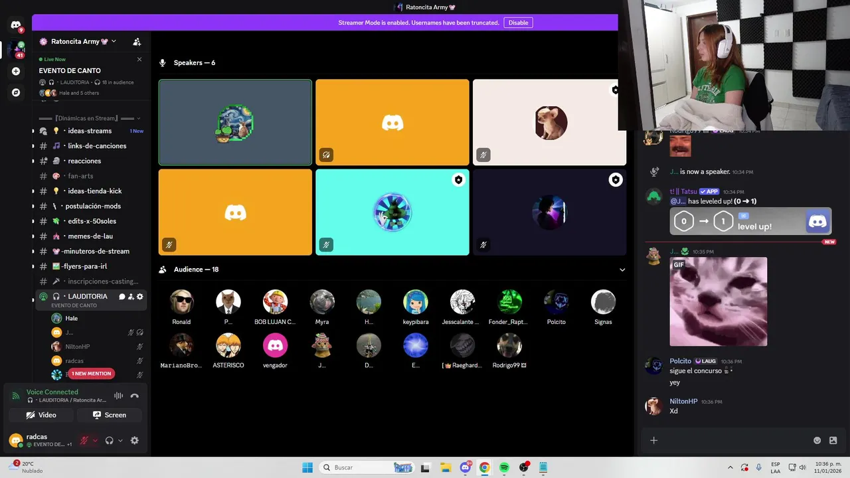Open emoji picker in message bar
Image resolution: width=850 pixels, height=478 pixels.
coord(817,440)
